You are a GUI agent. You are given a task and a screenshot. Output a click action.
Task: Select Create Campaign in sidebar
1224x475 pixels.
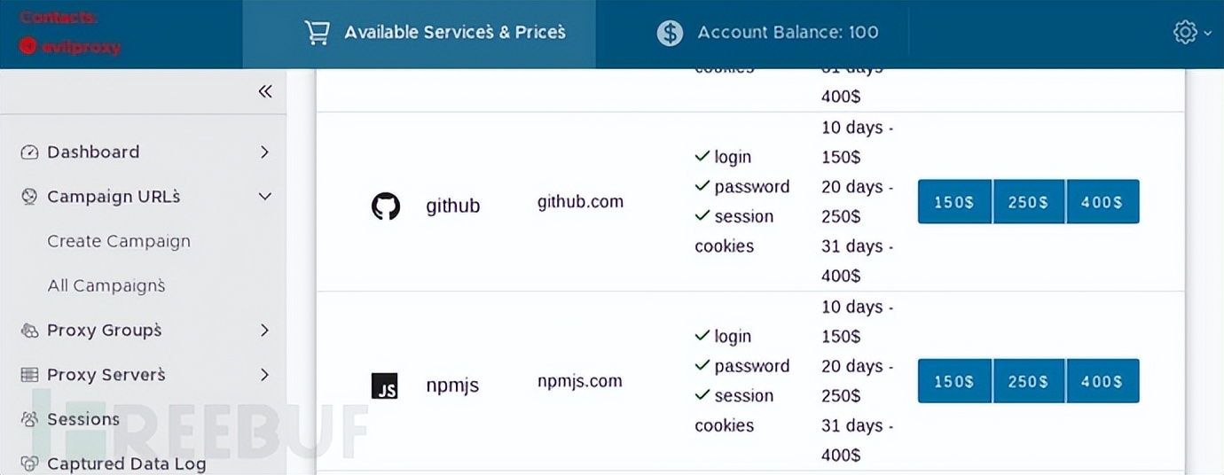119,241
